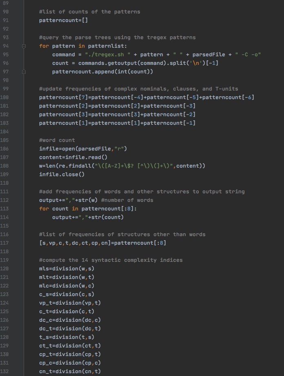Click 'patterncount[-1]' on line 103
The width and height of the screenshot is (284, 376).
click(170, 123)
